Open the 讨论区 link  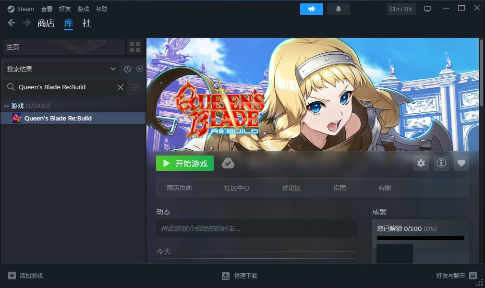click(291, 188)
